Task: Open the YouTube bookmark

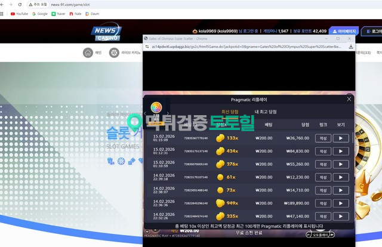Action: coord(19,13)
